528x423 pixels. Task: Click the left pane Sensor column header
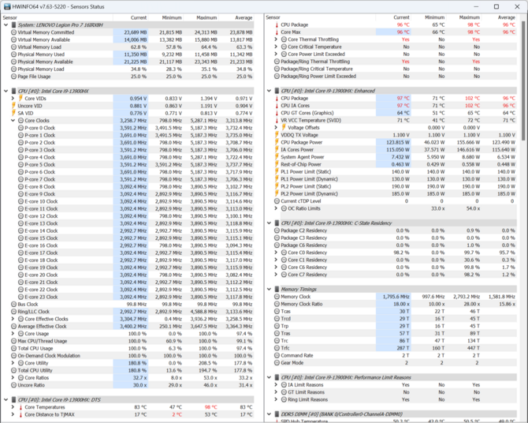[x=58, y=17]
